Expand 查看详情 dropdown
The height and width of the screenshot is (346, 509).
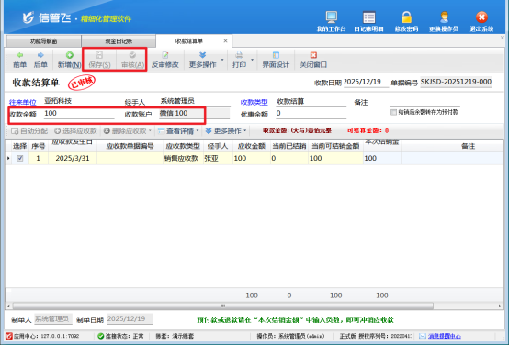(198, 131)
